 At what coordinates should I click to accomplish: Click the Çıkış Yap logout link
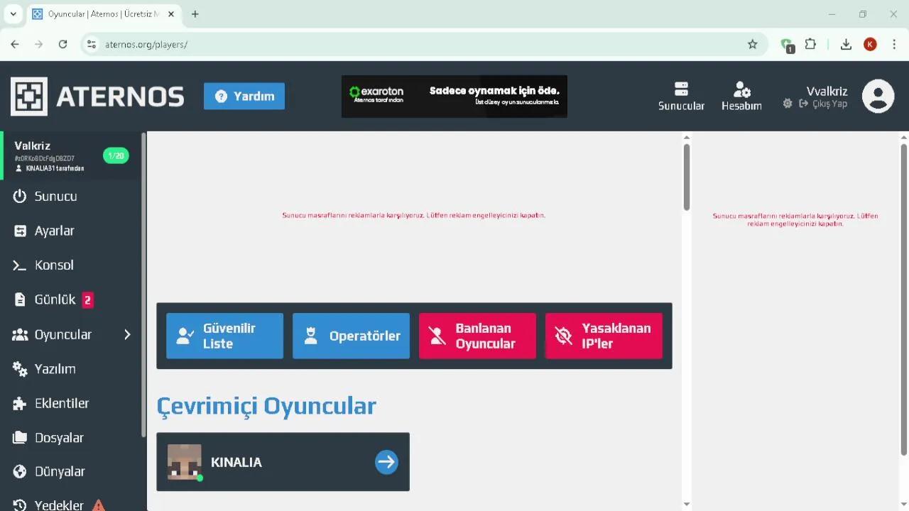point(824,104)
